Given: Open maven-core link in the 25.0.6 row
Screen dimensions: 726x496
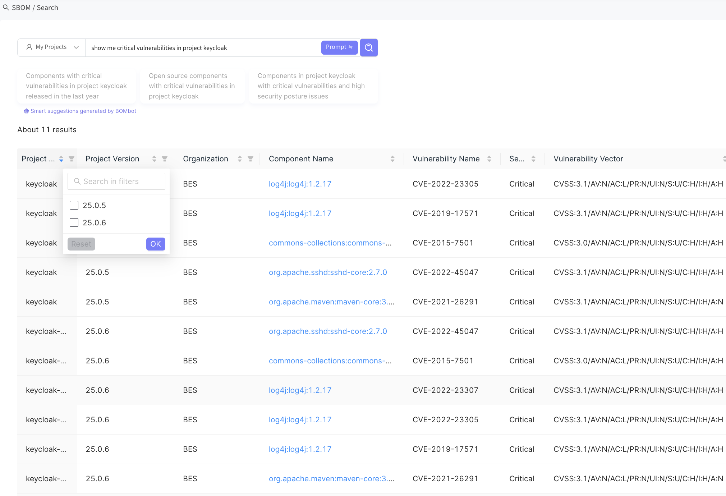Looking at the screenshot, I should pyautogui.click(x=332, y=479).
